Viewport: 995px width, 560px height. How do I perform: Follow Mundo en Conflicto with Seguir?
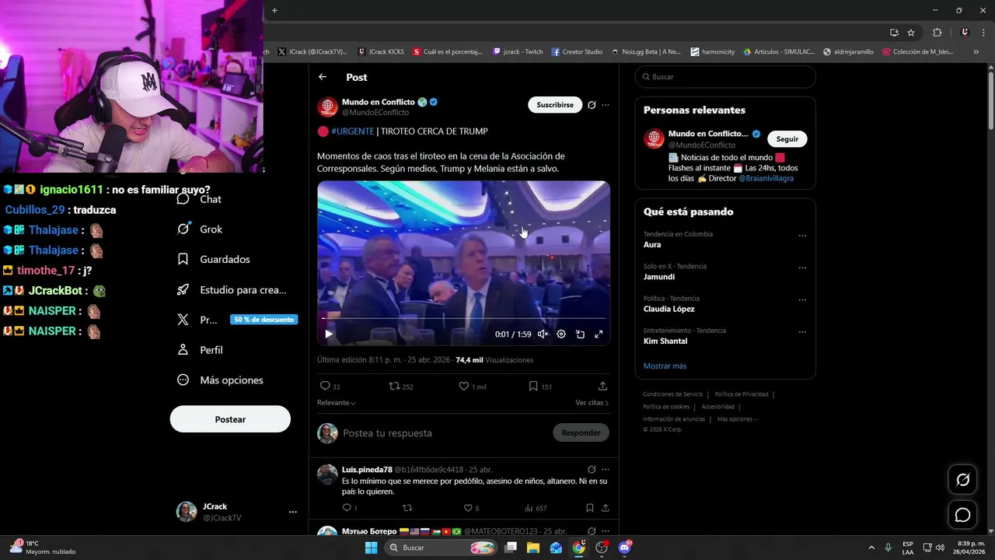[x=787, y=139]
